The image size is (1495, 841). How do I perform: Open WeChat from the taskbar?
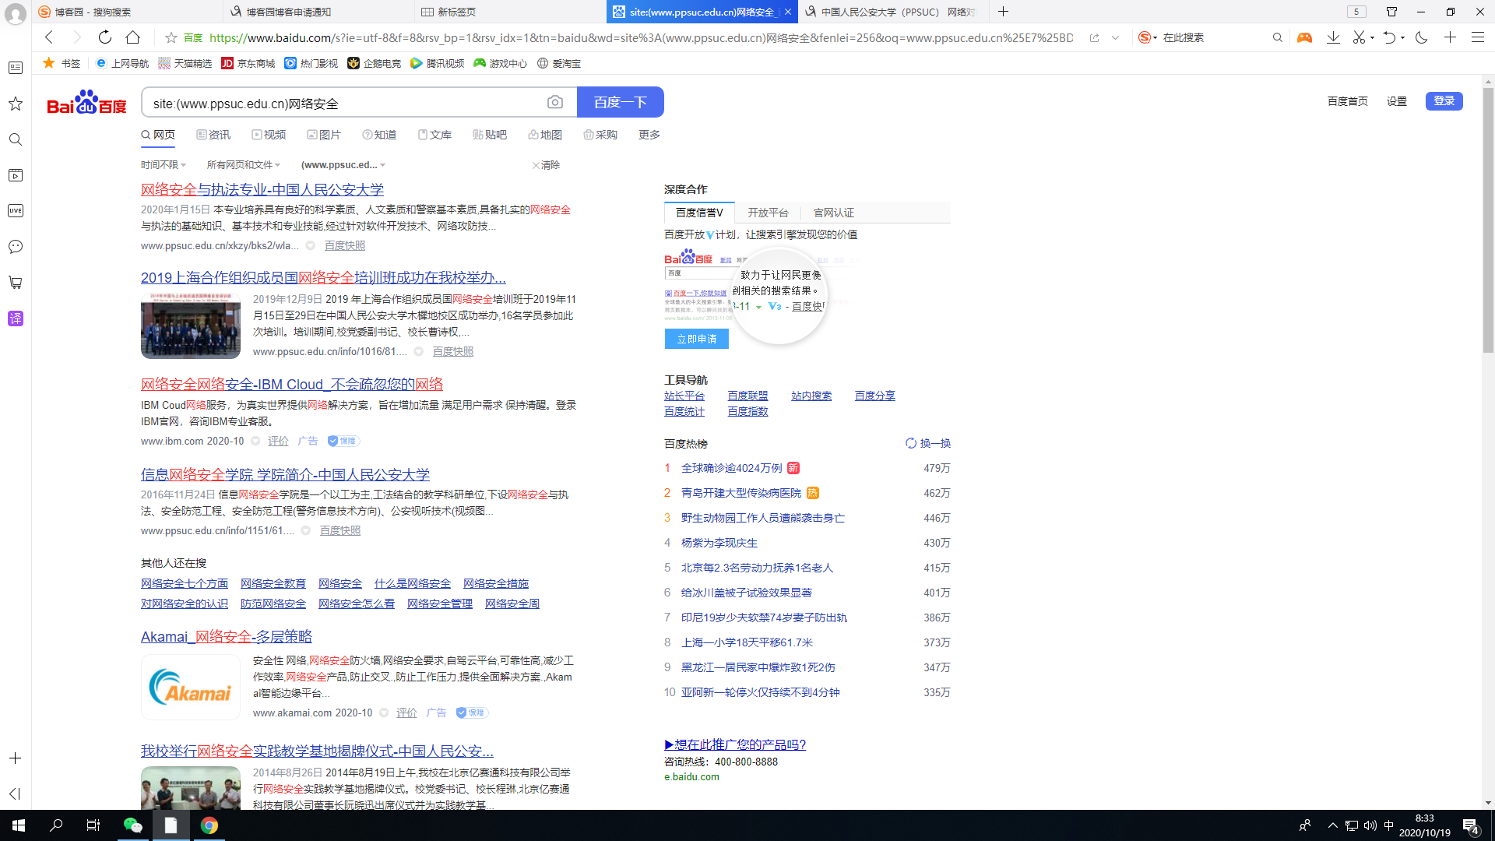[x=132, y=825]
